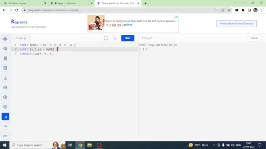The image size is (266, 149).
Task: Go back to previous page
Action: 4,10
